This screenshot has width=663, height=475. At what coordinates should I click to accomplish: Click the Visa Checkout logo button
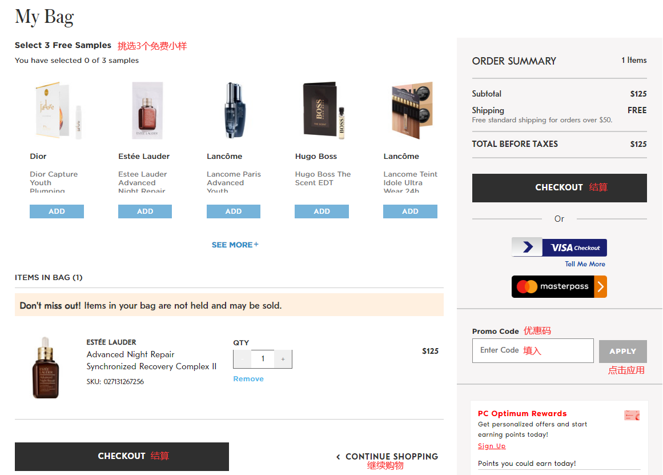559,248
